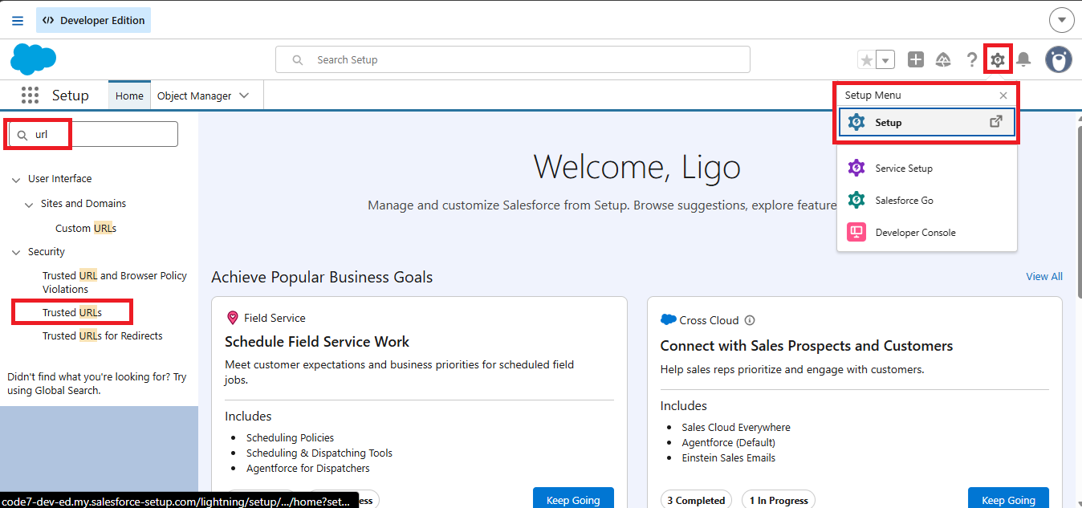This screenshot has width=1082, height=508.
Task: Select Salesforce Go from the menu
Action: pyautogui.click(x=927, y=201)
